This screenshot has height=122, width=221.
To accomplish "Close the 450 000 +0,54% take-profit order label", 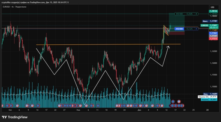I will (x=196, y=14).
